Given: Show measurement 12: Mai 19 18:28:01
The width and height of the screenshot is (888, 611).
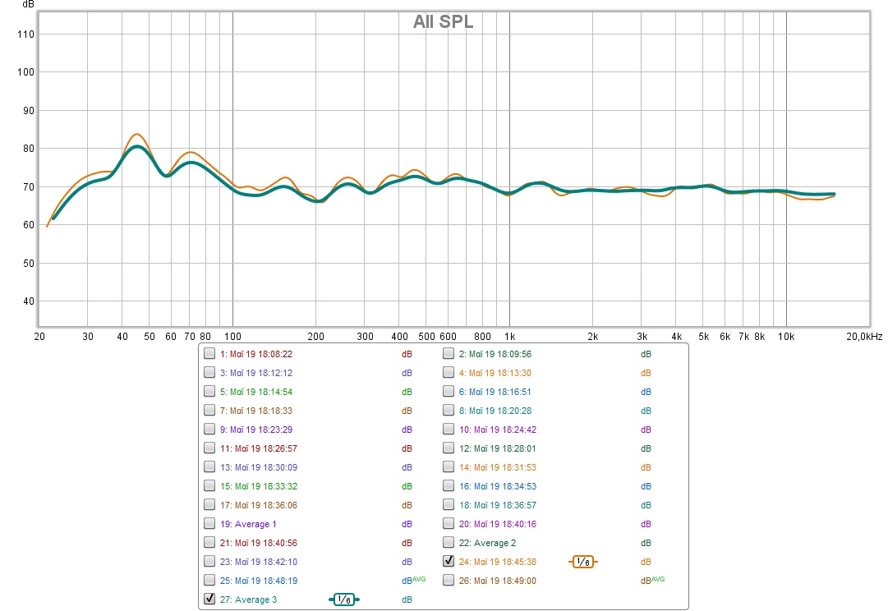Looking at the screenshot, I should [449, 448].
